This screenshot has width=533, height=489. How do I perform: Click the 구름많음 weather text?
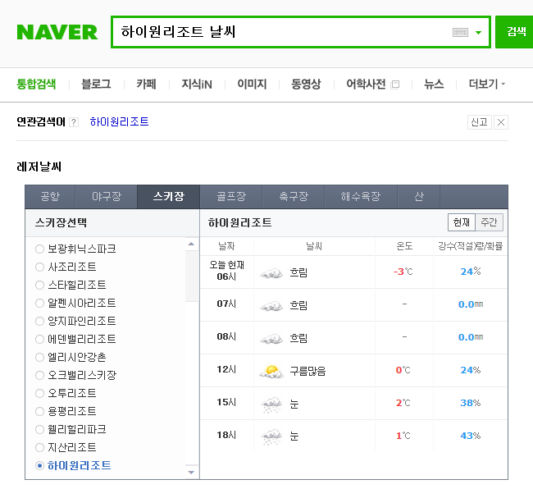[307, 371]
